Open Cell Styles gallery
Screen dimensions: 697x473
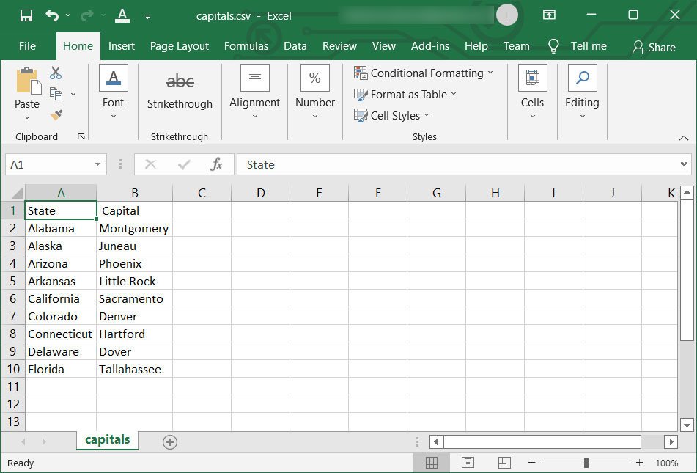click(391, 115)
